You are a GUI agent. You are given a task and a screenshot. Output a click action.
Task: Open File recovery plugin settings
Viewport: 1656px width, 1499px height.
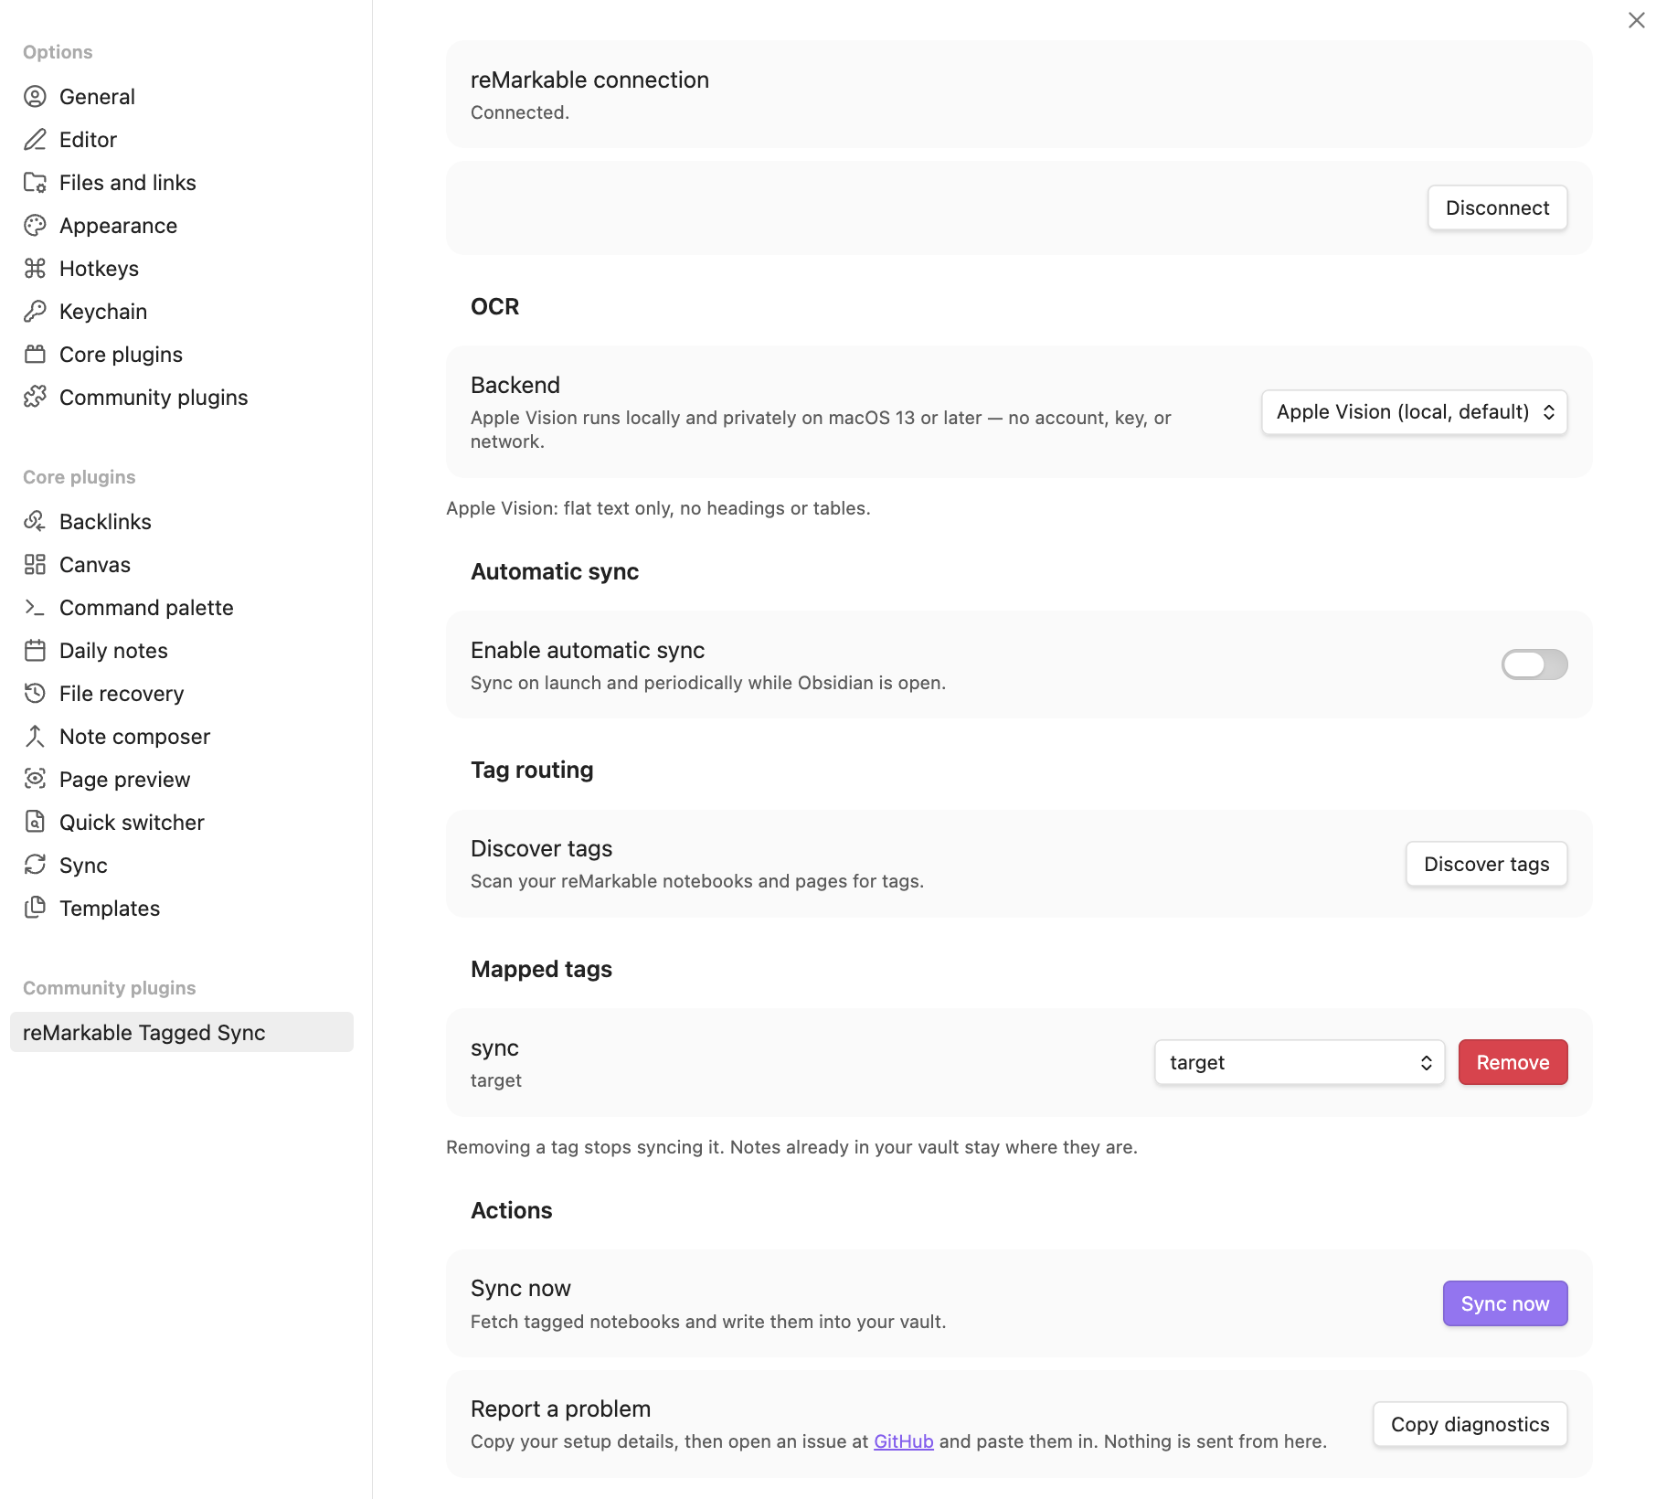182,694
